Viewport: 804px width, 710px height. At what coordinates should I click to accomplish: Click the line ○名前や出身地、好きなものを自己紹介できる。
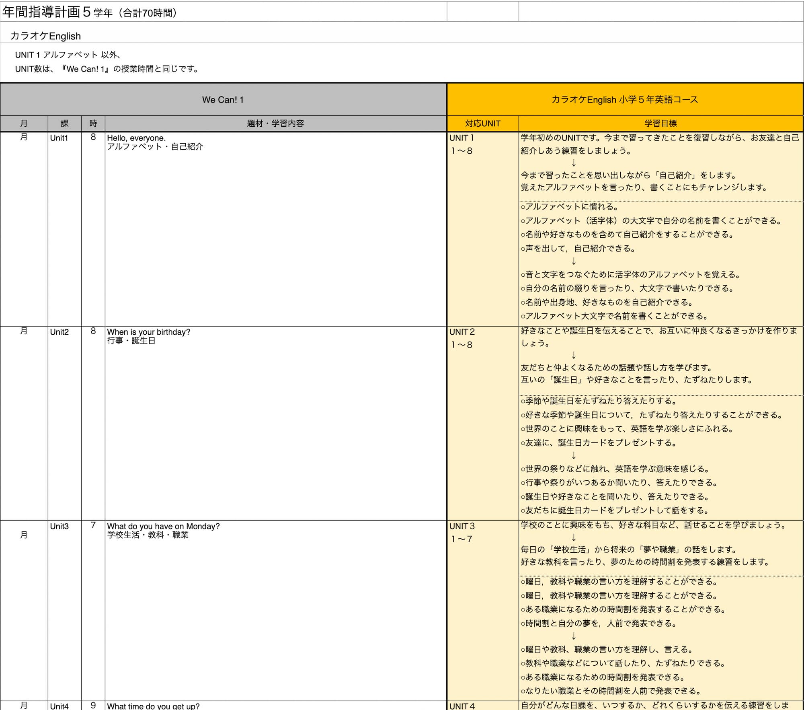coord(607,303)
